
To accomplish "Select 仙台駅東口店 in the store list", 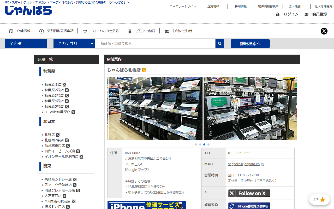I will pyautogui.click(x=55, y=146).
